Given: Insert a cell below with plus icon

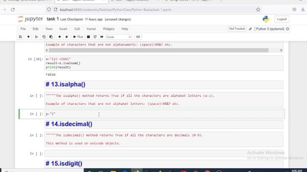Looking at the screenshot, I should (x=28, y=37).
